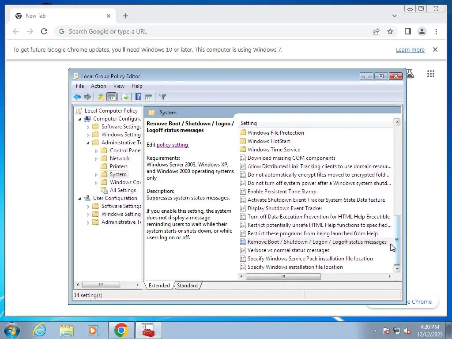Select Download missing COM components setting
The height and width of the screenshot is (339, 452).
pos(291,158)
